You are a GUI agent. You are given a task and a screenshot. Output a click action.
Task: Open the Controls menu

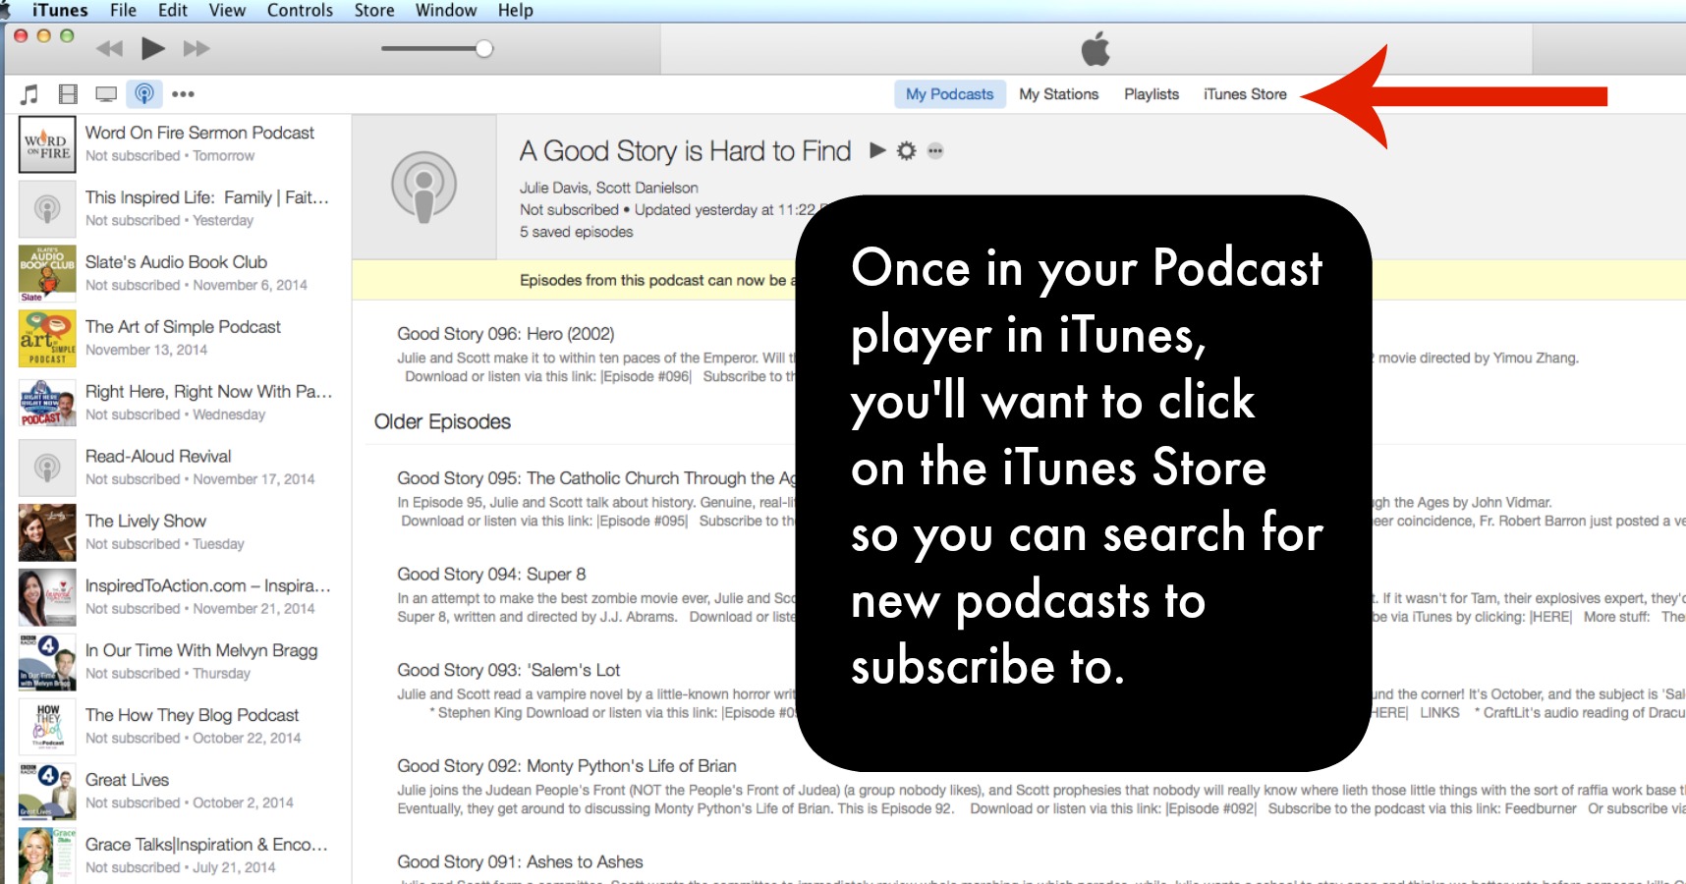[x=300, y=10]
